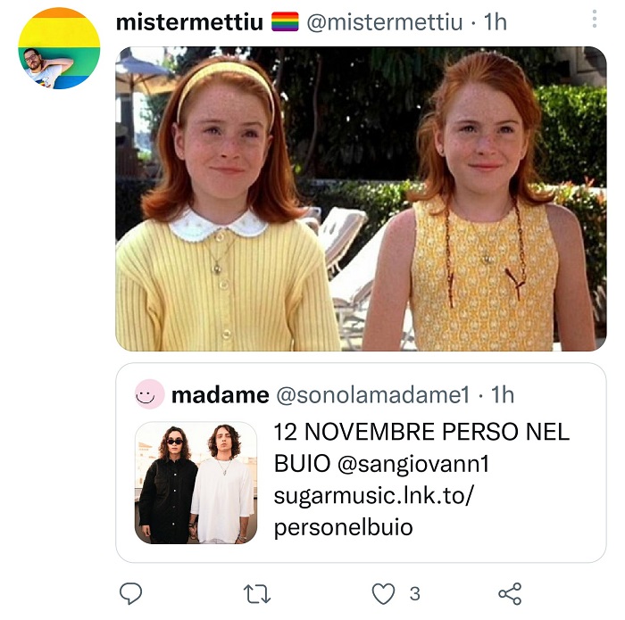This screenshot has height=620, width=625.
Task: Click the @mistermettiu handle
Action: 387,21
